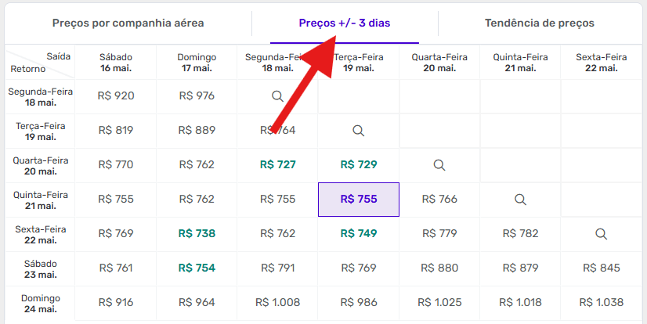Choose the R$ 754 Saturday return fare

[x=197, y=268]
